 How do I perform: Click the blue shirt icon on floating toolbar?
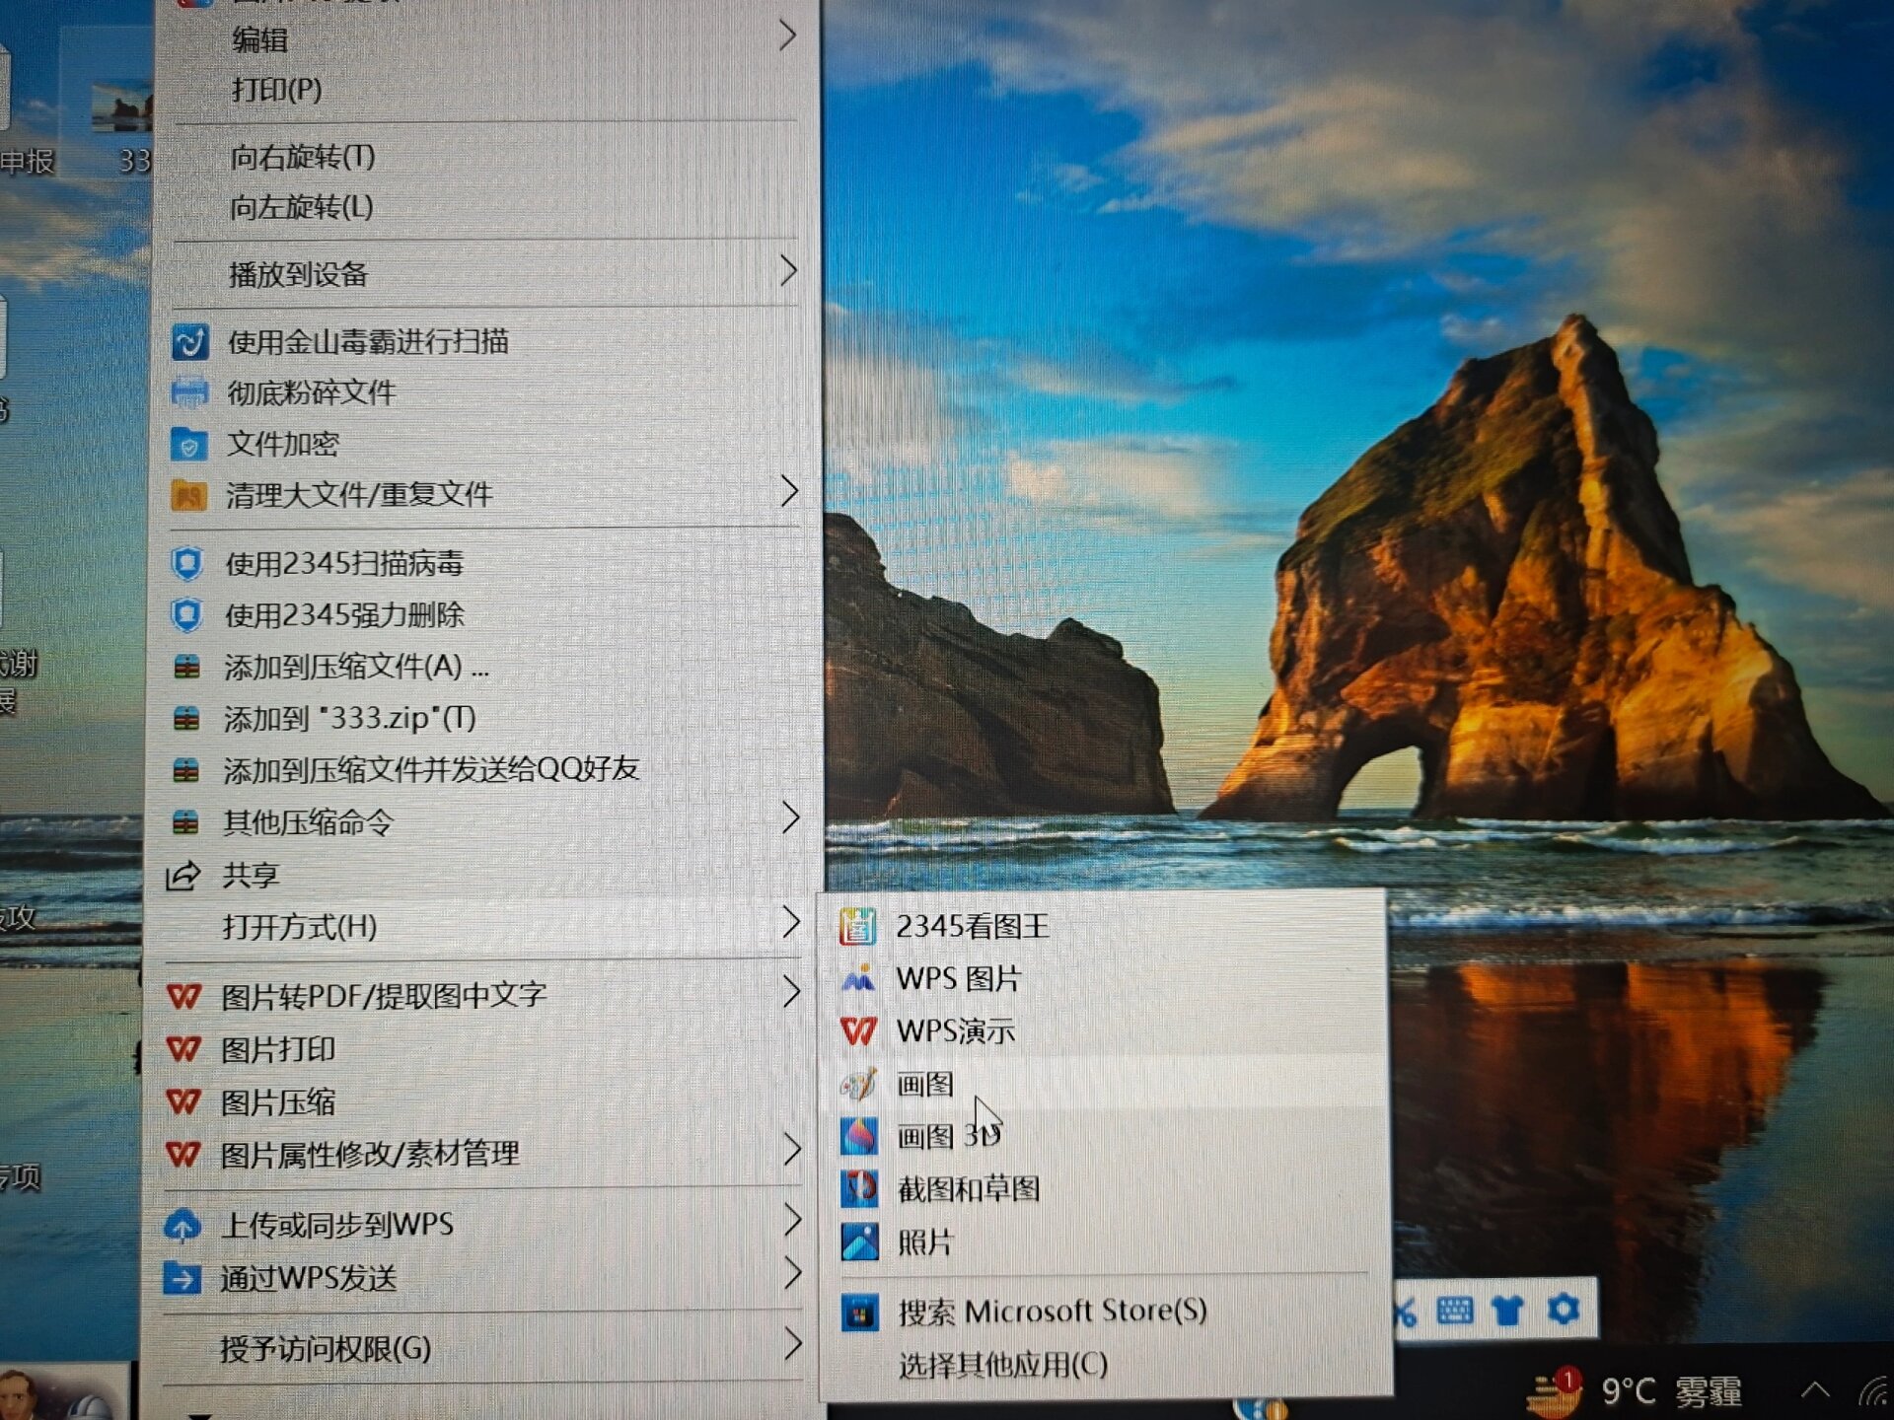click(x=1507, y=1311)
